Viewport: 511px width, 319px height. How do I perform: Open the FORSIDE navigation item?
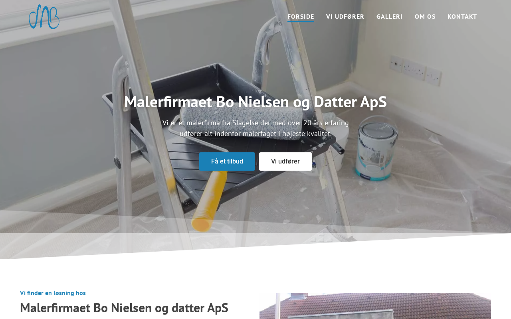click(x=301, y=16)
